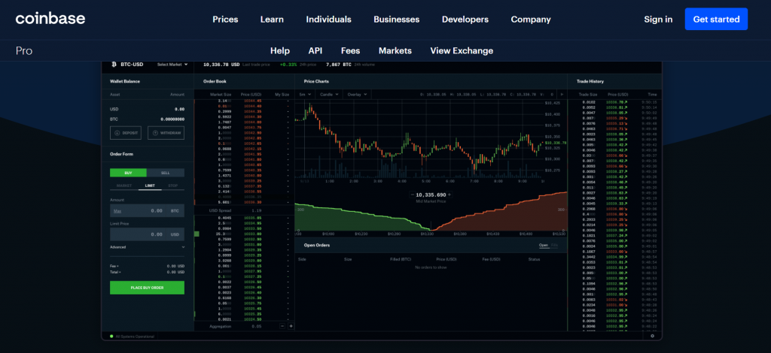Click the Max amount link

[117, 211]
